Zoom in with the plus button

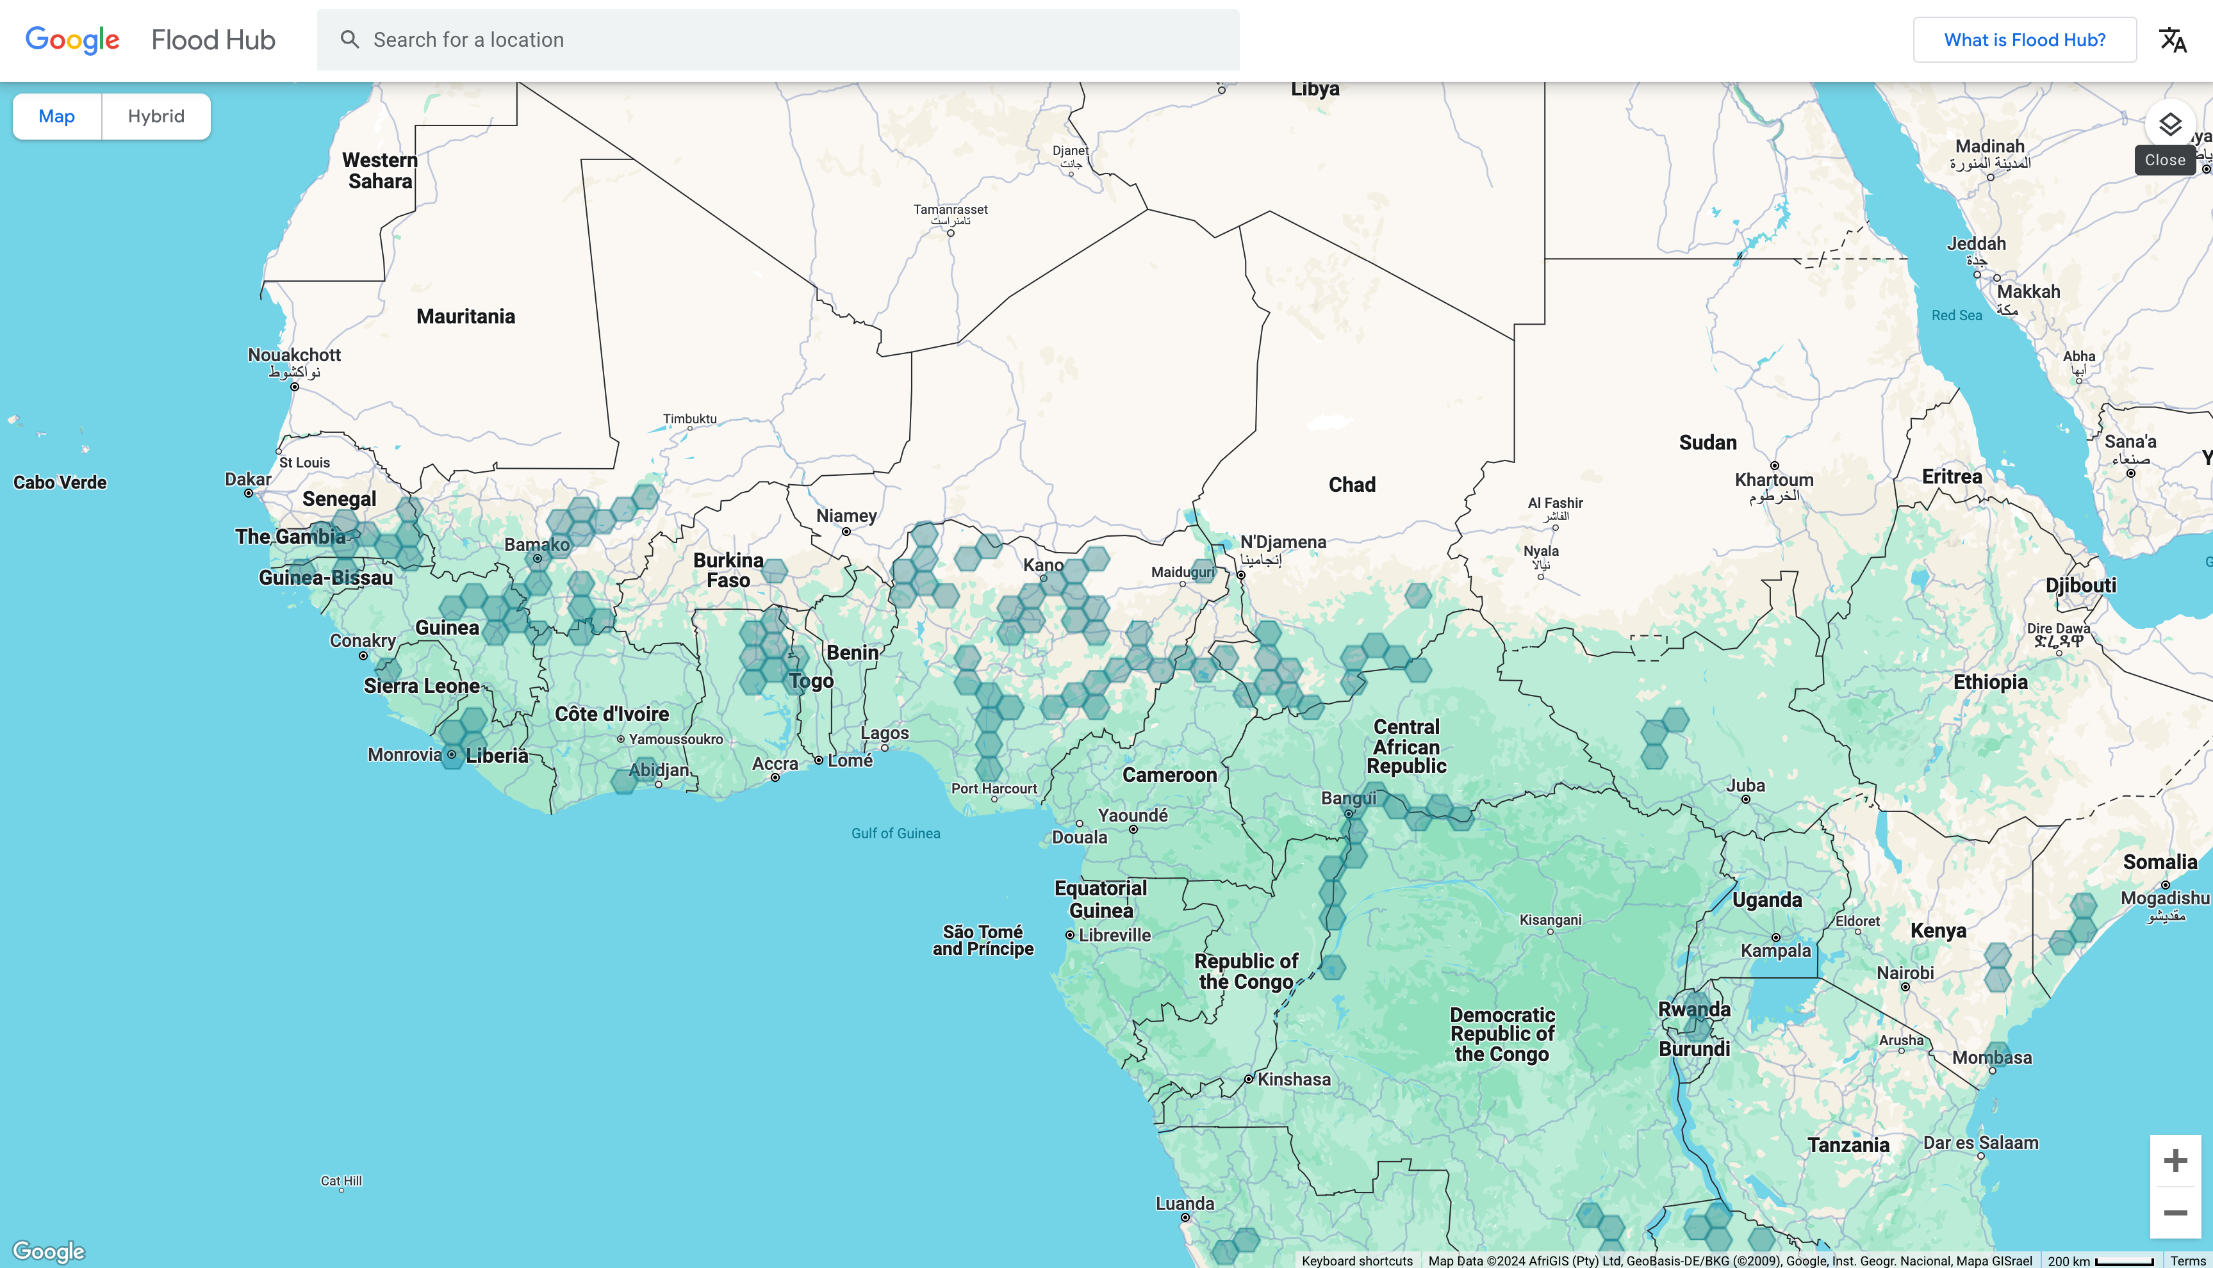(2175, 1160)
